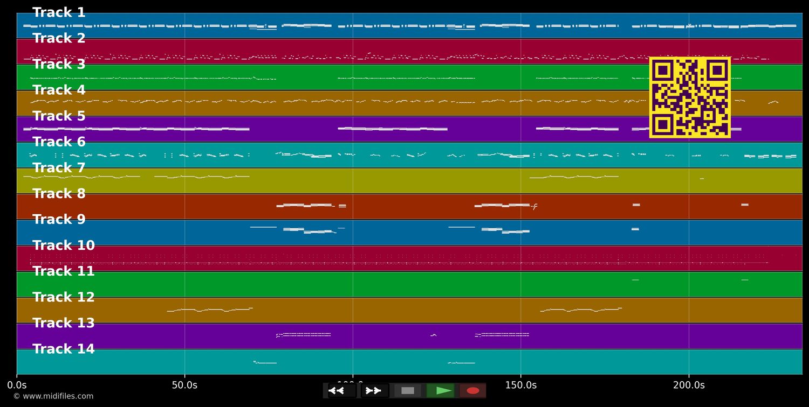809x407 pixels.
Task: Select the Track 13 label
Action: [x=64, y=323]
